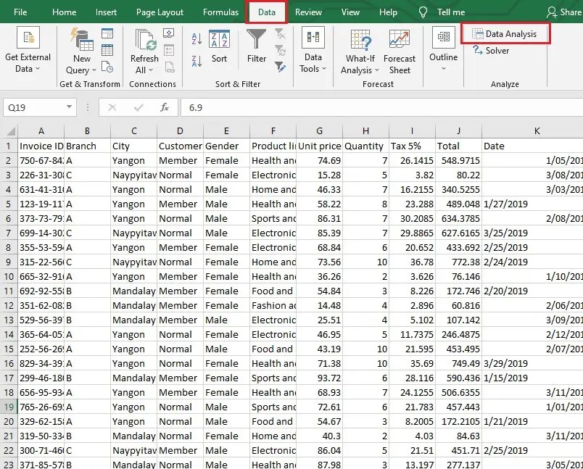Image resolution: width=583 pixels, height=469 pixels.
Task: Select column K header labeled Date
Action: click(537, 131)
